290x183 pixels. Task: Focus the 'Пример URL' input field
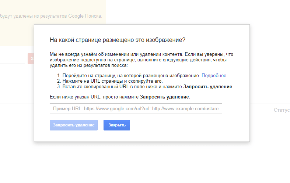pos(136,109)
